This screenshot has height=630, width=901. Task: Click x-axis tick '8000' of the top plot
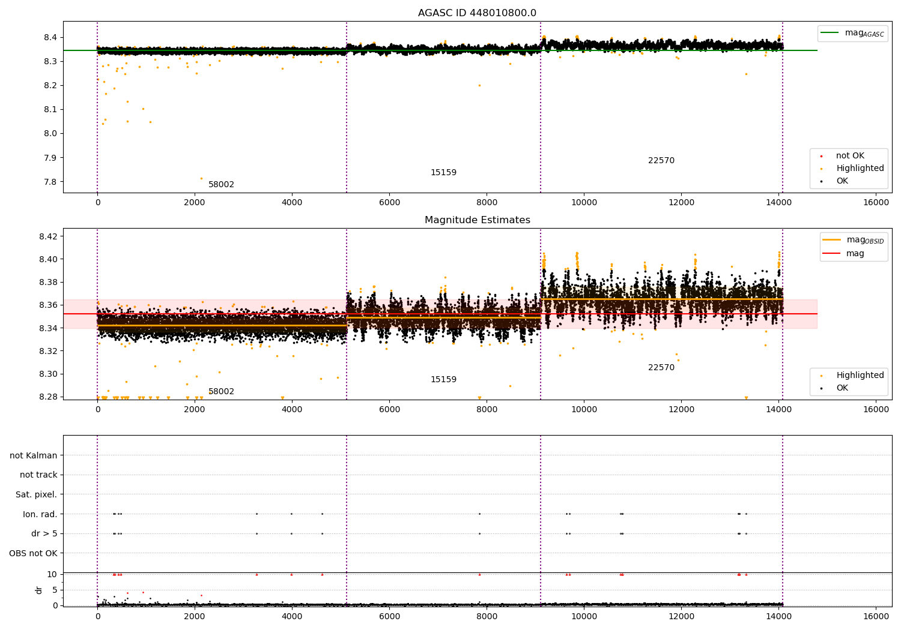tap(487, 202)
